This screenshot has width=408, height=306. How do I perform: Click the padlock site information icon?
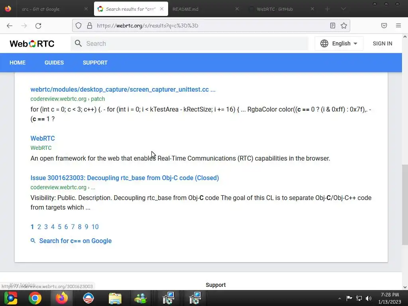point(90,25)
